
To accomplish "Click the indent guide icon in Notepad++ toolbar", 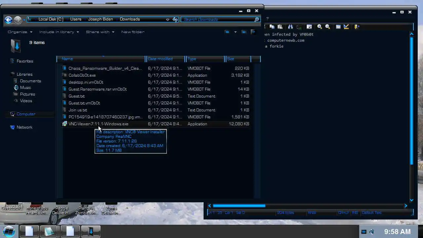I will tap(346, 27).
